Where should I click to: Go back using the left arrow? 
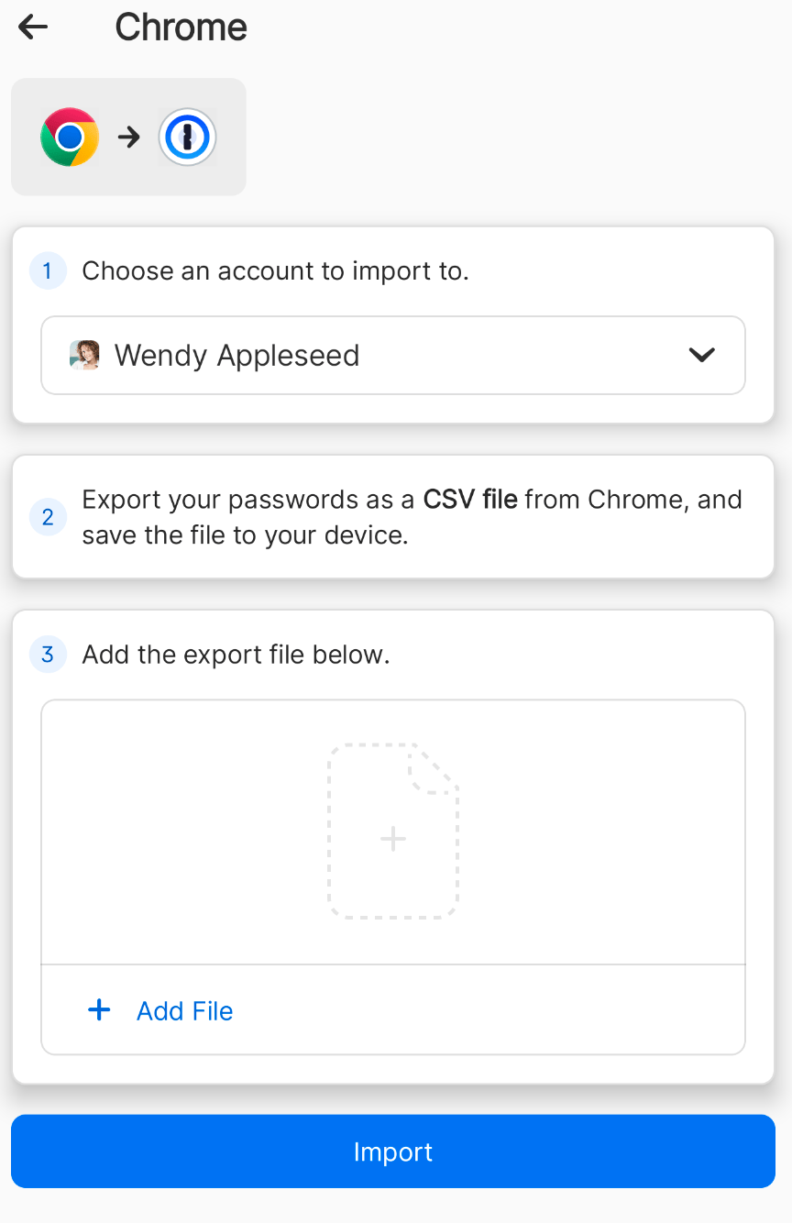click(x=33, y=28)
